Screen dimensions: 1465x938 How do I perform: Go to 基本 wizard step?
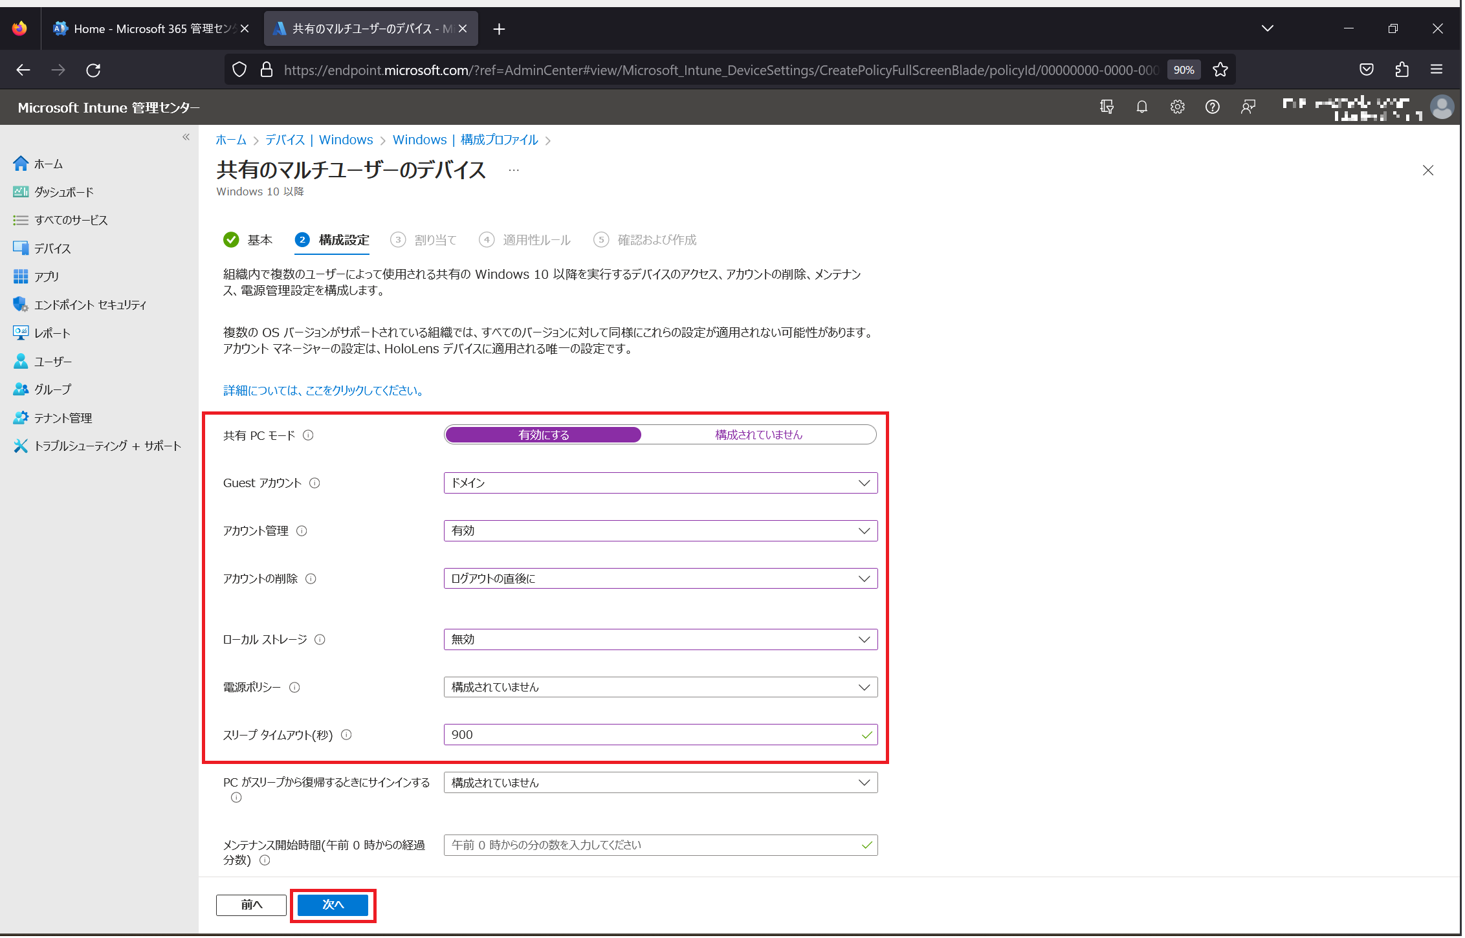point(248,241)
